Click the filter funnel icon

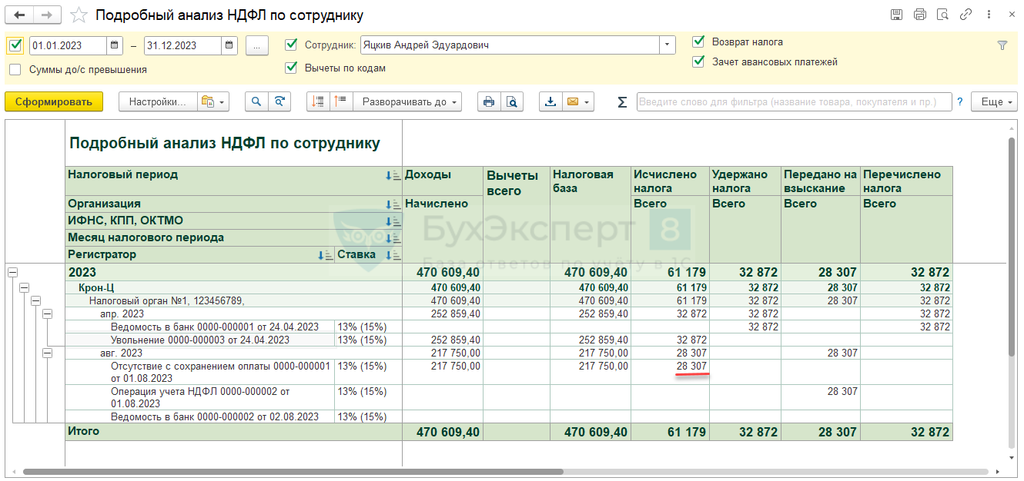(1002, 45)
